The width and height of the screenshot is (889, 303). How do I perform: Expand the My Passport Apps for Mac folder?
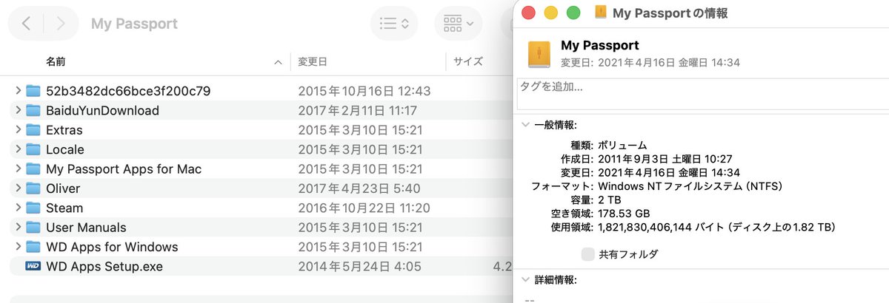[17, 168]
